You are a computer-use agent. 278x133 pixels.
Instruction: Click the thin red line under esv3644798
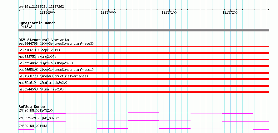coord(144,46)
